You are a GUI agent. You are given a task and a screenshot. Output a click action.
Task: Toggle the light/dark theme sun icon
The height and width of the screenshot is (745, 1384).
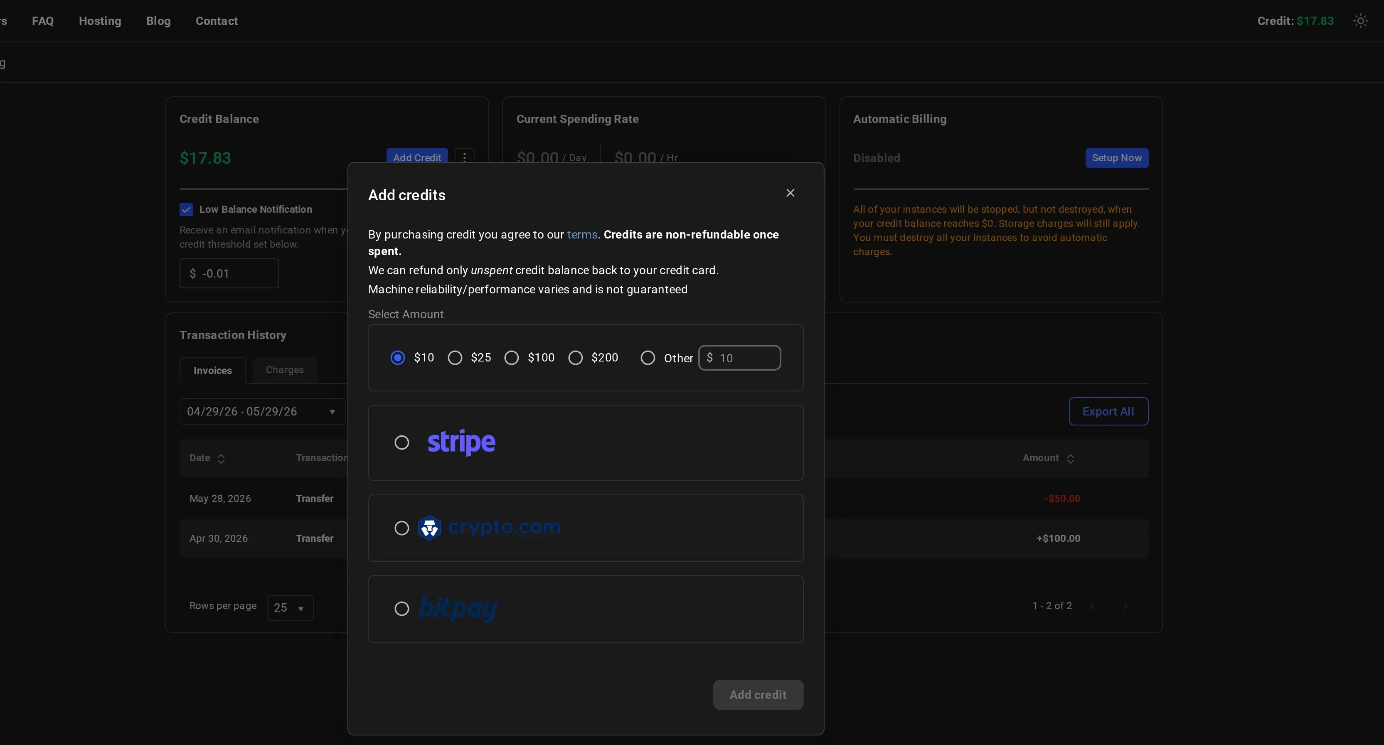1360,21
